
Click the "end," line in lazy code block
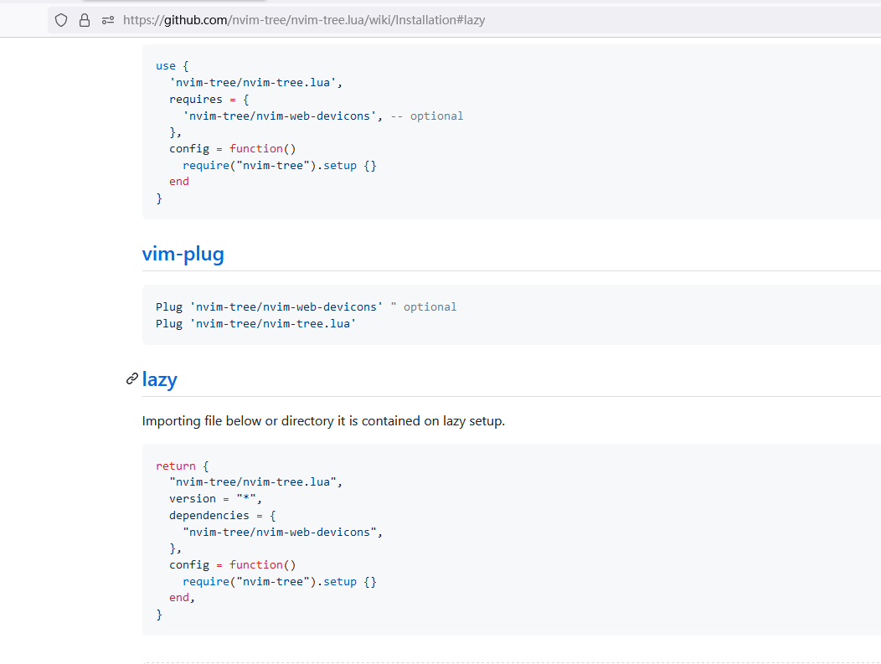(x=182, y=598)
